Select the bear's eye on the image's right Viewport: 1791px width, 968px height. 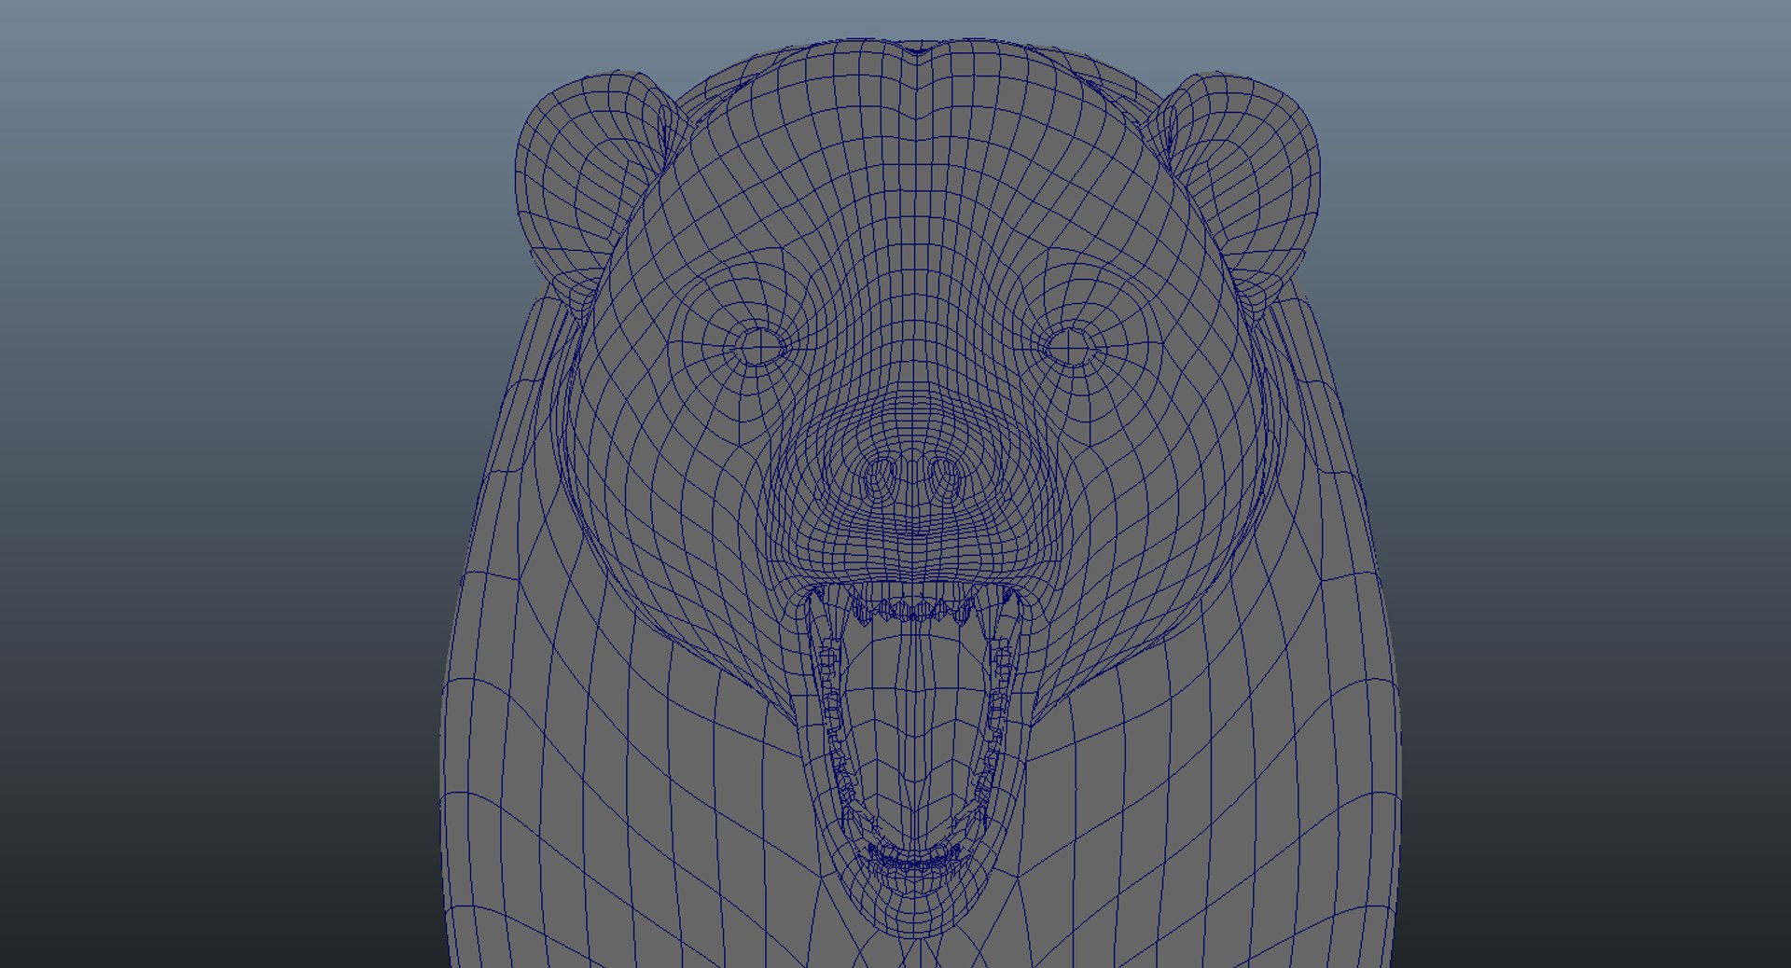click(1072, 347)
